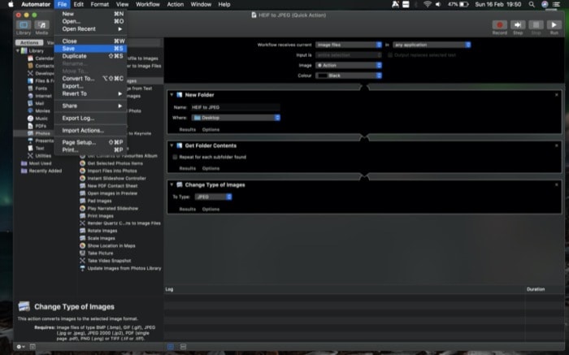Open the Recently Added smart folder
Viewport: 569px width, 355px height.
pyautogui.click(x=41, y=171)
